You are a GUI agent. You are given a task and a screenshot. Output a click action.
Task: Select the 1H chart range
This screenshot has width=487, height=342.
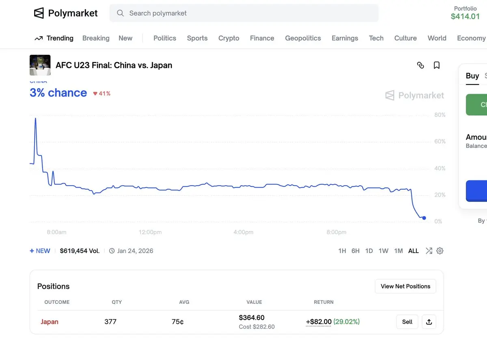click(342, 251)
